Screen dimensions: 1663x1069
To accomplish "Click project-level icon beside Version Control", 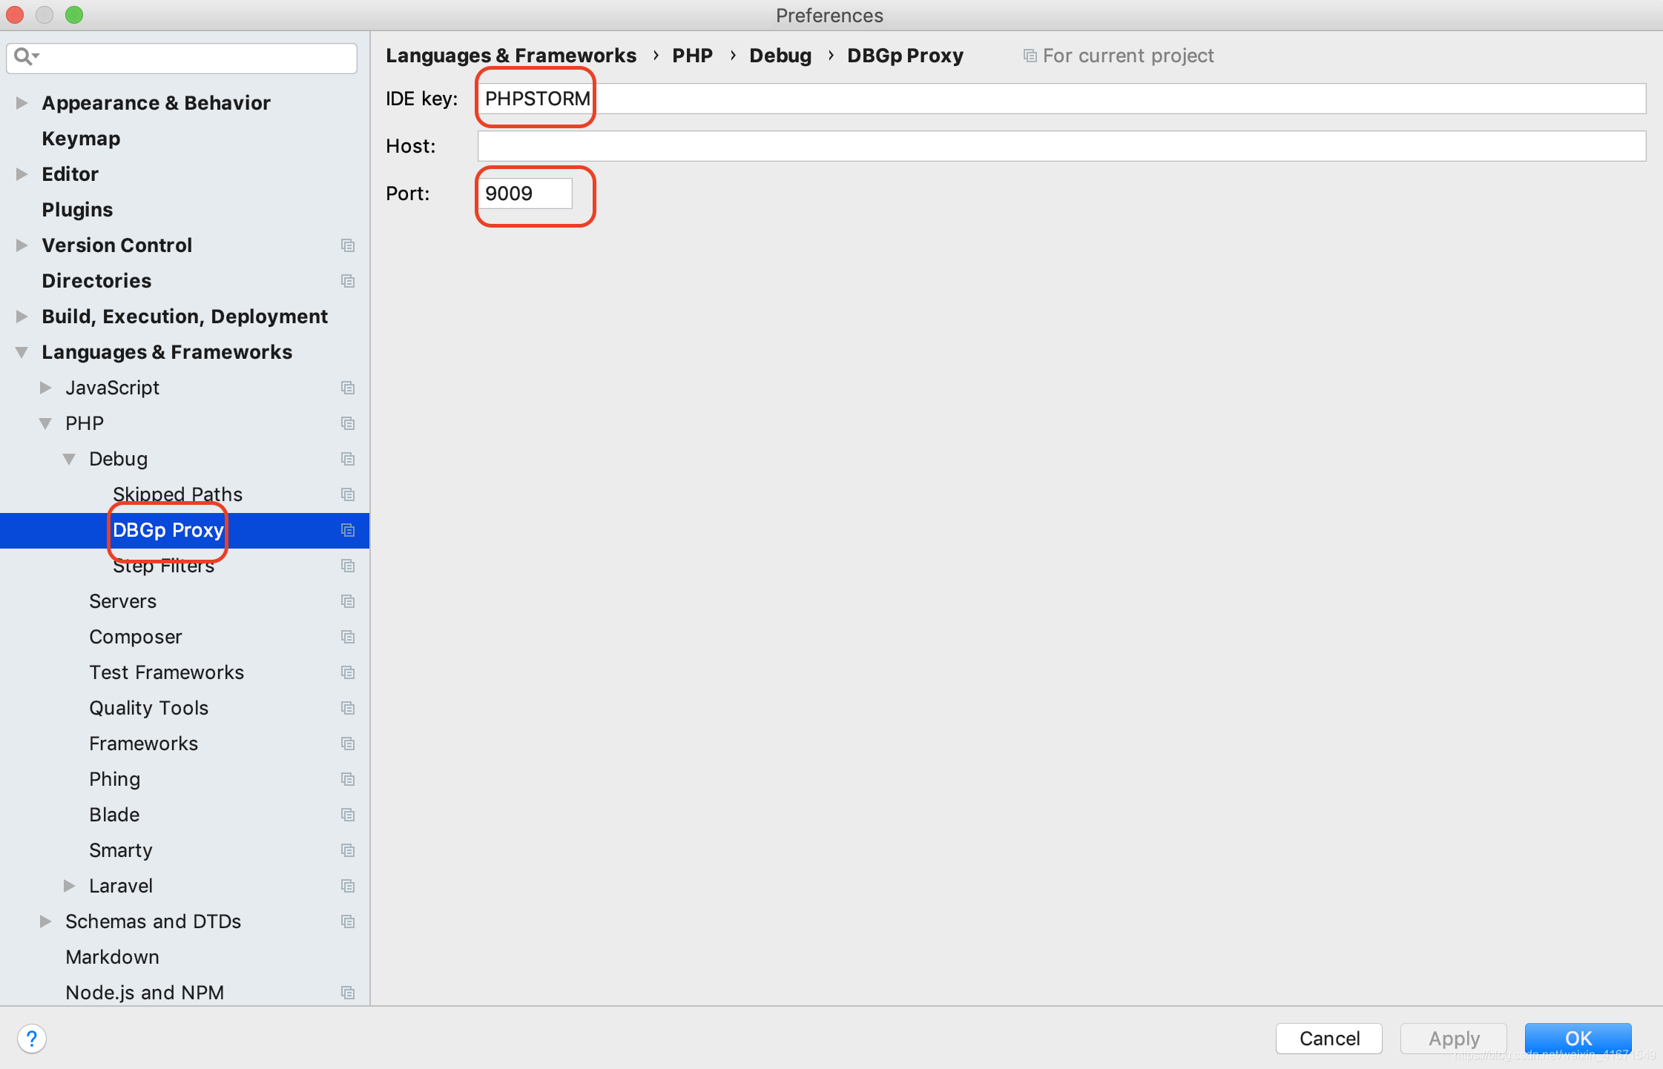I will (348, 245).
